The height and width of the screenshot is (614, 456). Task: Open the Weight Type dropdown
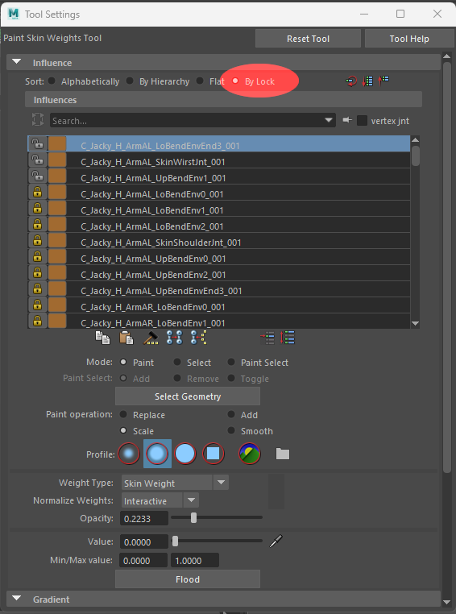pyautogui.click(x=221, y=483)
